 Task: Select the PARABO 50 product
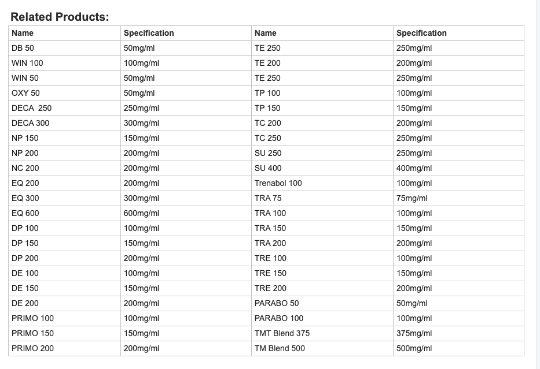277,303
